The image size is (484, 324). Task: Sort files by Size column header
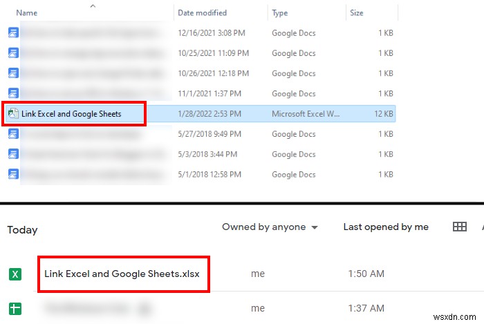pyautogui.click(x=357, y=13)
